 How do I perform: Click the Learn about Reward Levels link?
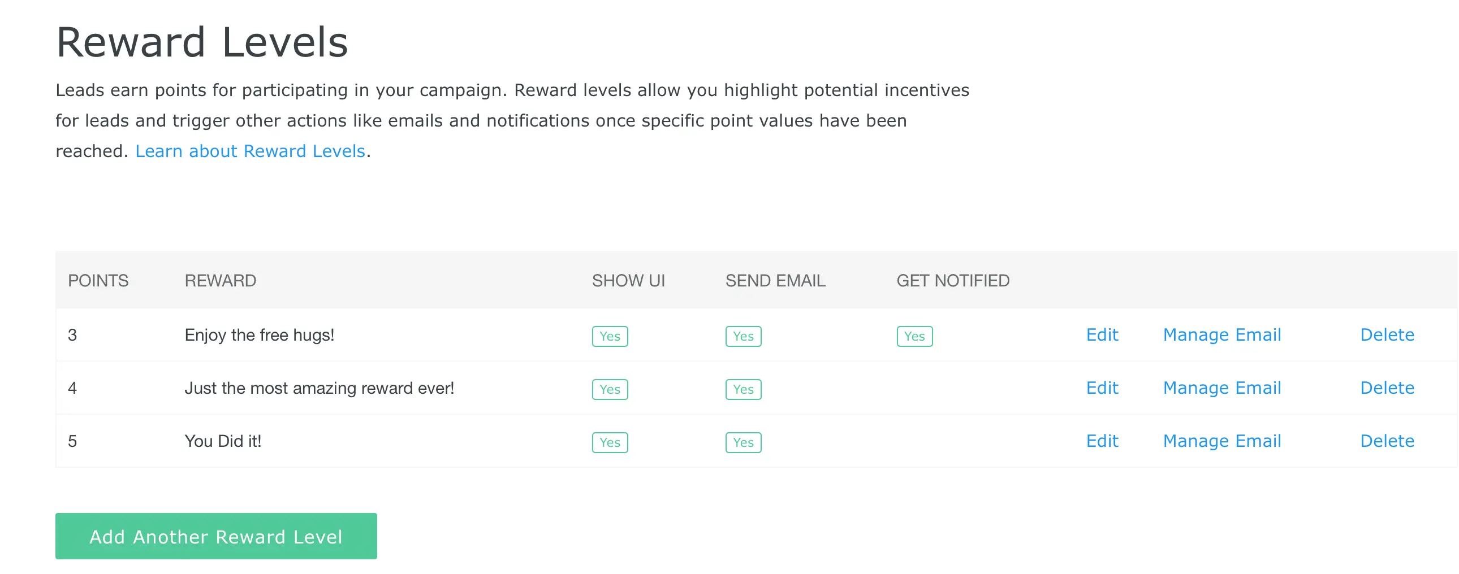[250, 151]
